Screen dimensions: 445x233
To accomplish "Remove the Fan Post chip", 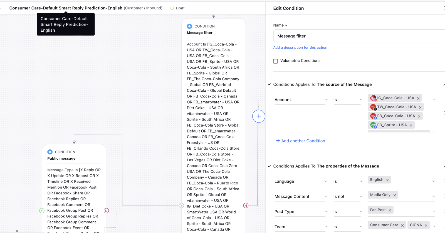I will coord(390,210).
